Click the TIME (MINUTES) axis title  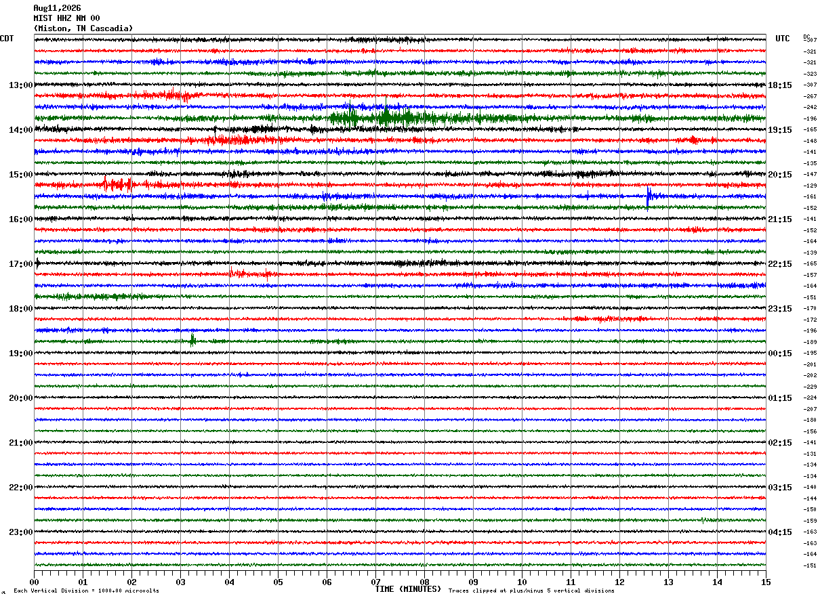(x=408, y=589)
